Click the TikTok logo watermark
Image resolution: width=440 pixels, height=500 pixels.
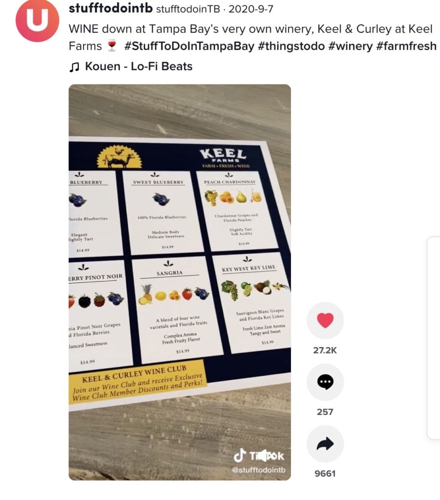(x=259, y=456)
